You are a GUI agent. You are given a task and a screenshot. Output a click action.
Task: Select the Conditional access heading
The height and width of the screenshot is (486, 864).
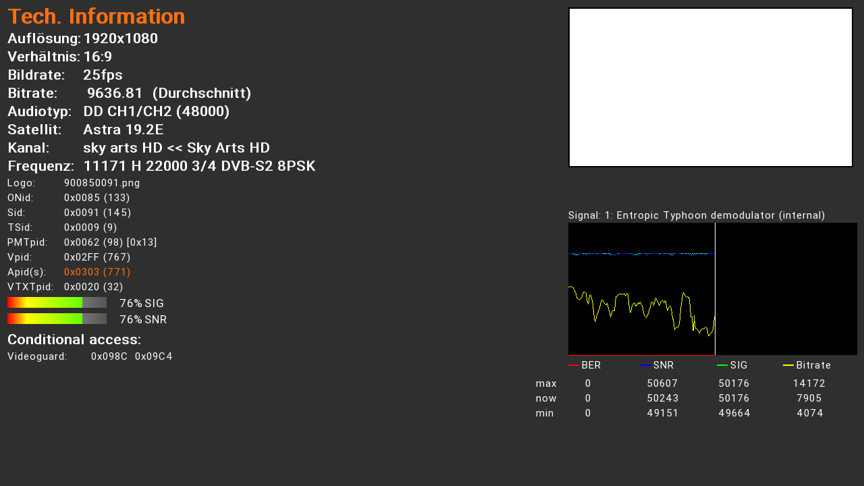click(74, 339)
